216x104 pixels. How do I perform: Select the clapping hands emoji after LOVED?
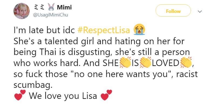coord(186,62)
